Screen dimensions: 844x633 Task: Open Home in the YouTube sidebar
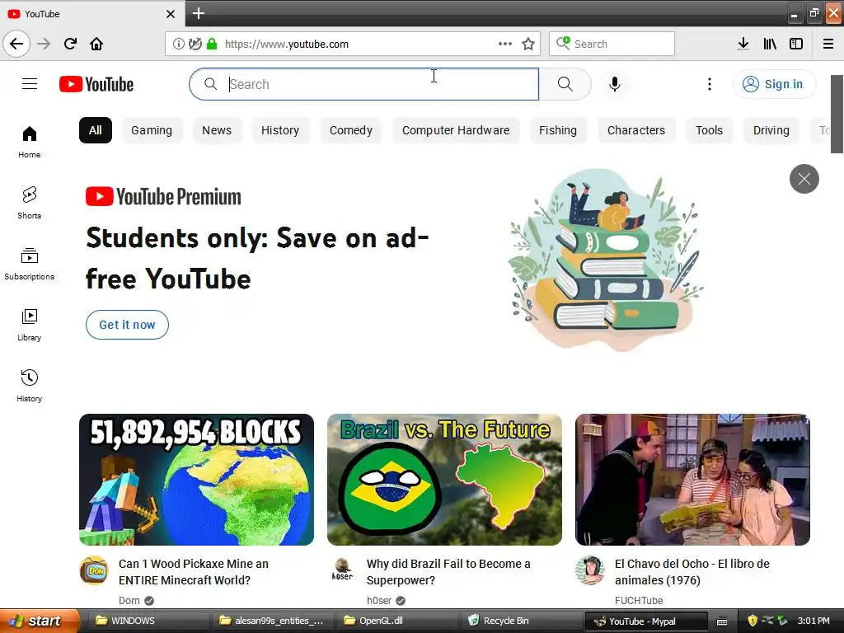[x=29, y=142]
